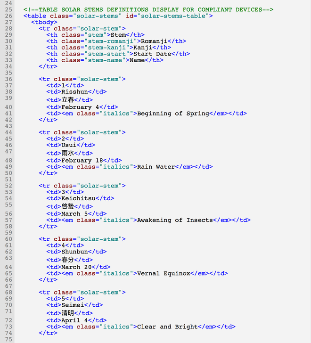Click the word "Seimei"
311x343 pixels.
[x=73, y=305]
